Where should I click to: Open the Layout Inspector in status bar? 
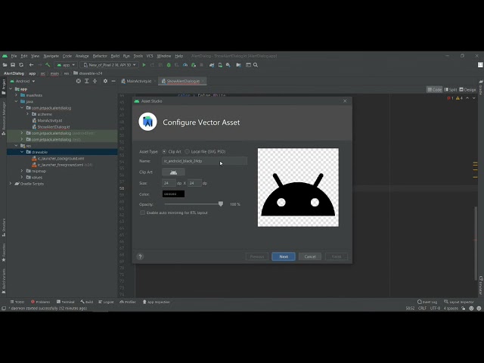click(x=459, y=302)
